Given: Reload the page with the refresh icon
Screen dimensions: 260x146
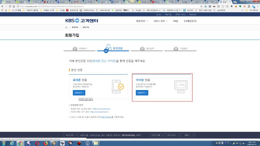Looking at the screenshot, I should 10,6.
